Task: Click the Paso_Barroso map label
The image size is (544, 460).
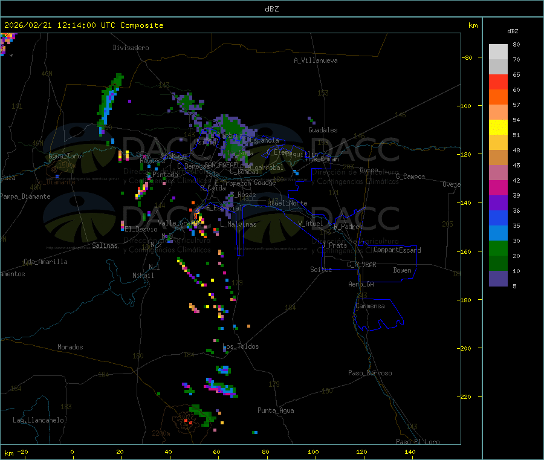Action: coord(370,373)
